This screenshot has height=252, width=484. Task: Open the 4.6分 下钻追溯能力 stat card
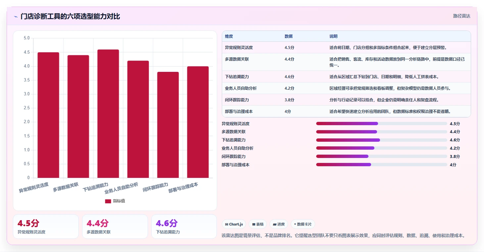tap(184, 227)
